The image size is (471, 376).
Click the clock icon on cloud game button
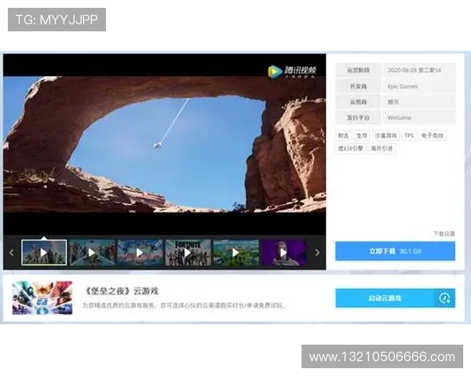[x=444, y=298]
